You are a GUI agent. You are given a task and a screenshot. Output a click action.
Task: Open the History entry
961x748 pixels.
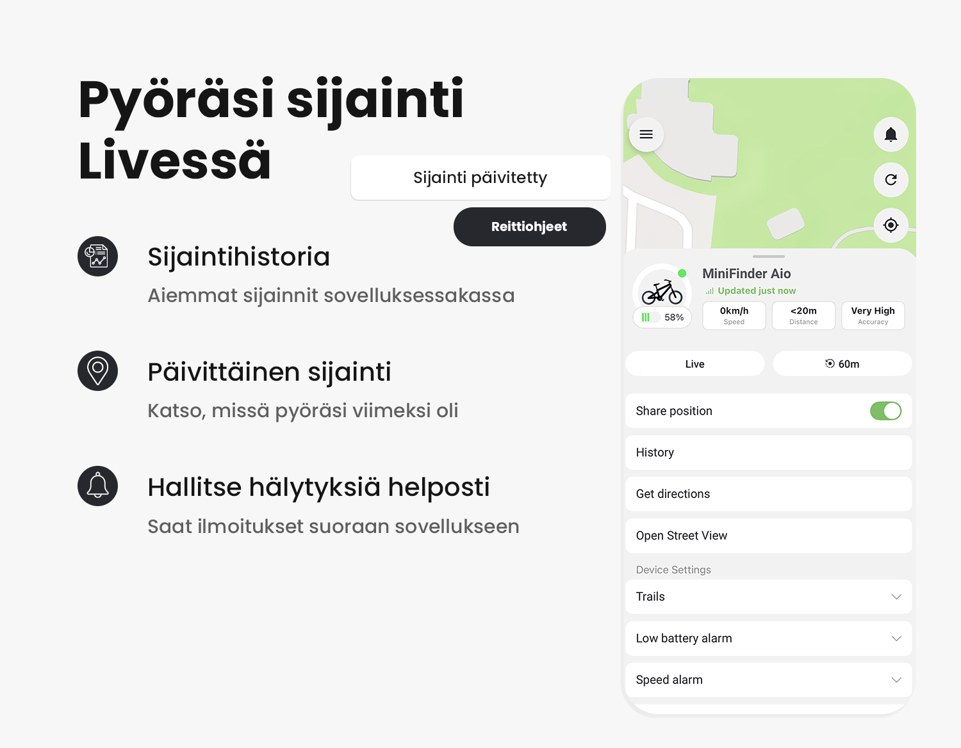769,452
